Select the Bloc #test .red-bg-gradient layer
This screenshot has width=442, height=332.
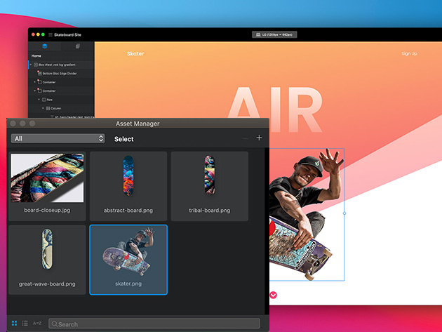pyautogui.click(x=61, y=65)
